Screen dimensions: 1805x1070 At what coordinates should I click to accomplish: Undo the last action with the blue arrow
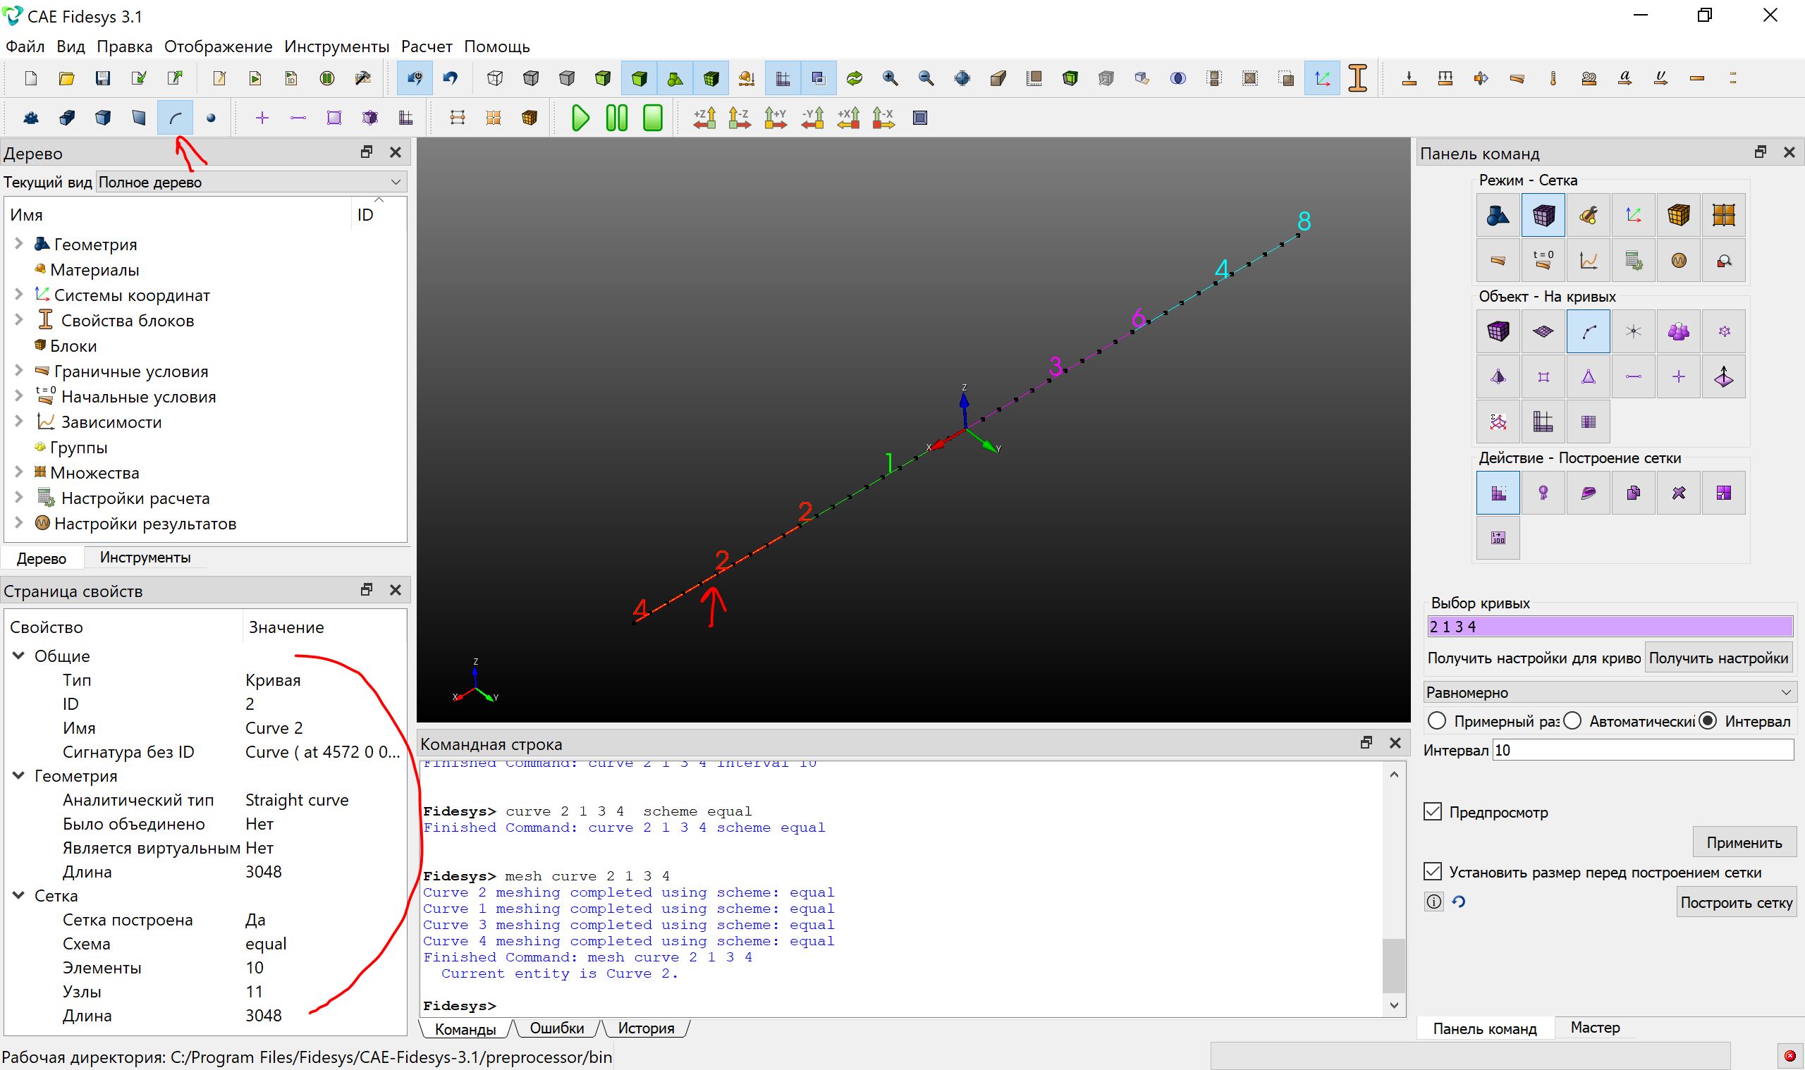click(451, 78)
